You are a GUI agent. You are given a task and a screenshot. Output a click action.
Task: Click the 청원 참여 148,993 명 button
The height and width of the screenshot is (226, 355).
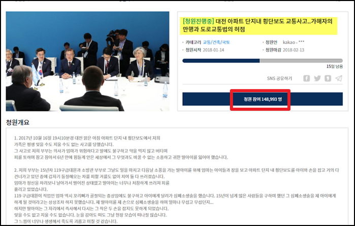[x=263, y=99]
